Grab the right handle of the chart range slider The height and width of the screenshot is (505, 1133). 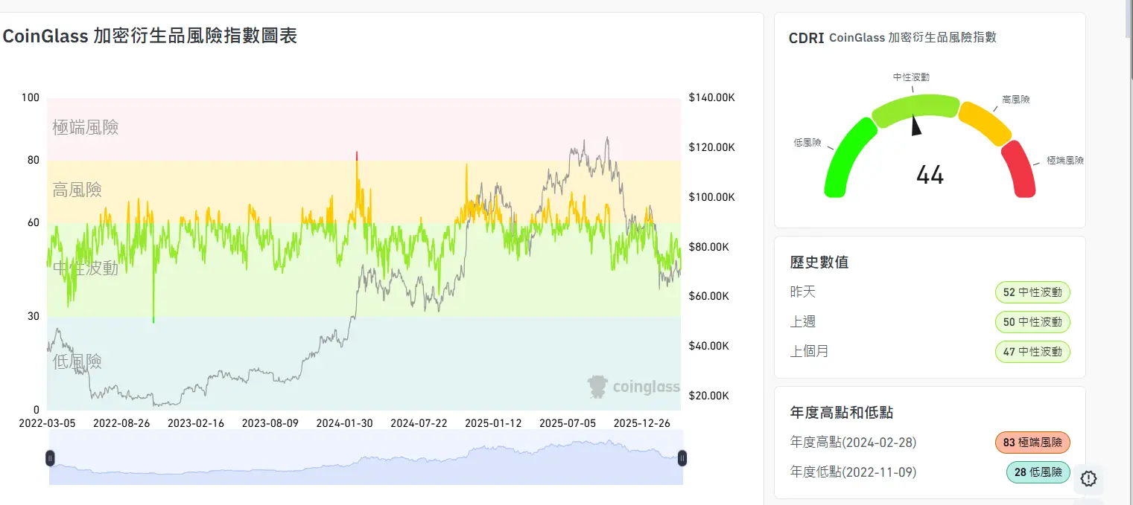click(x=682, y=458)
